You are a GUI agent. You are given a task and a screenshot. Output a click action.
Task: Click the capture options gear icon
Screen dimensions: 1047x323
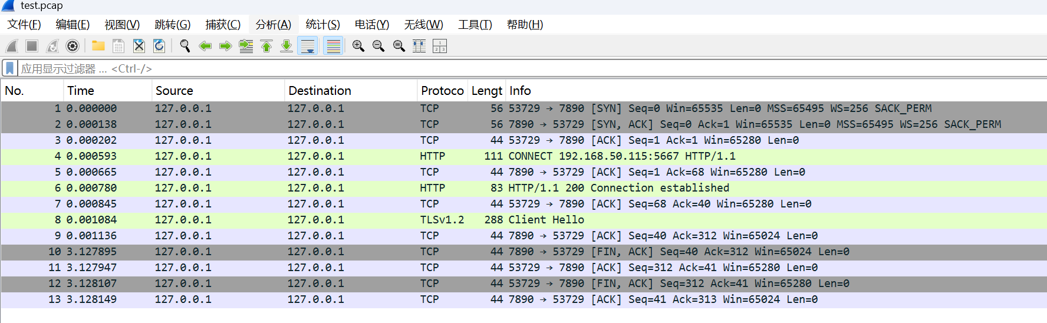73,46
